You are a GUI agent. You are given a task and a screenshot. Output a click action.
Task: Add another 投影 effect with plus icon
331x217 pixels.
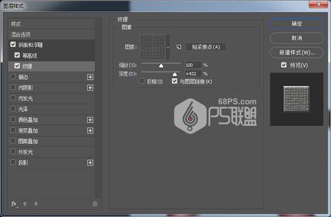click(x=90, y=163)
